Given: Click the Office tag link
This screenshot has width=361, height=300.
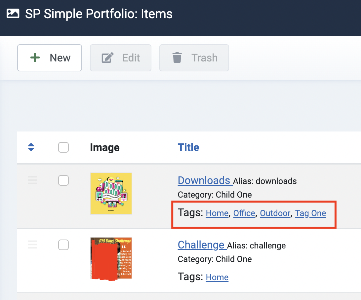Looking at the screenshot, I should pos(244,213).
